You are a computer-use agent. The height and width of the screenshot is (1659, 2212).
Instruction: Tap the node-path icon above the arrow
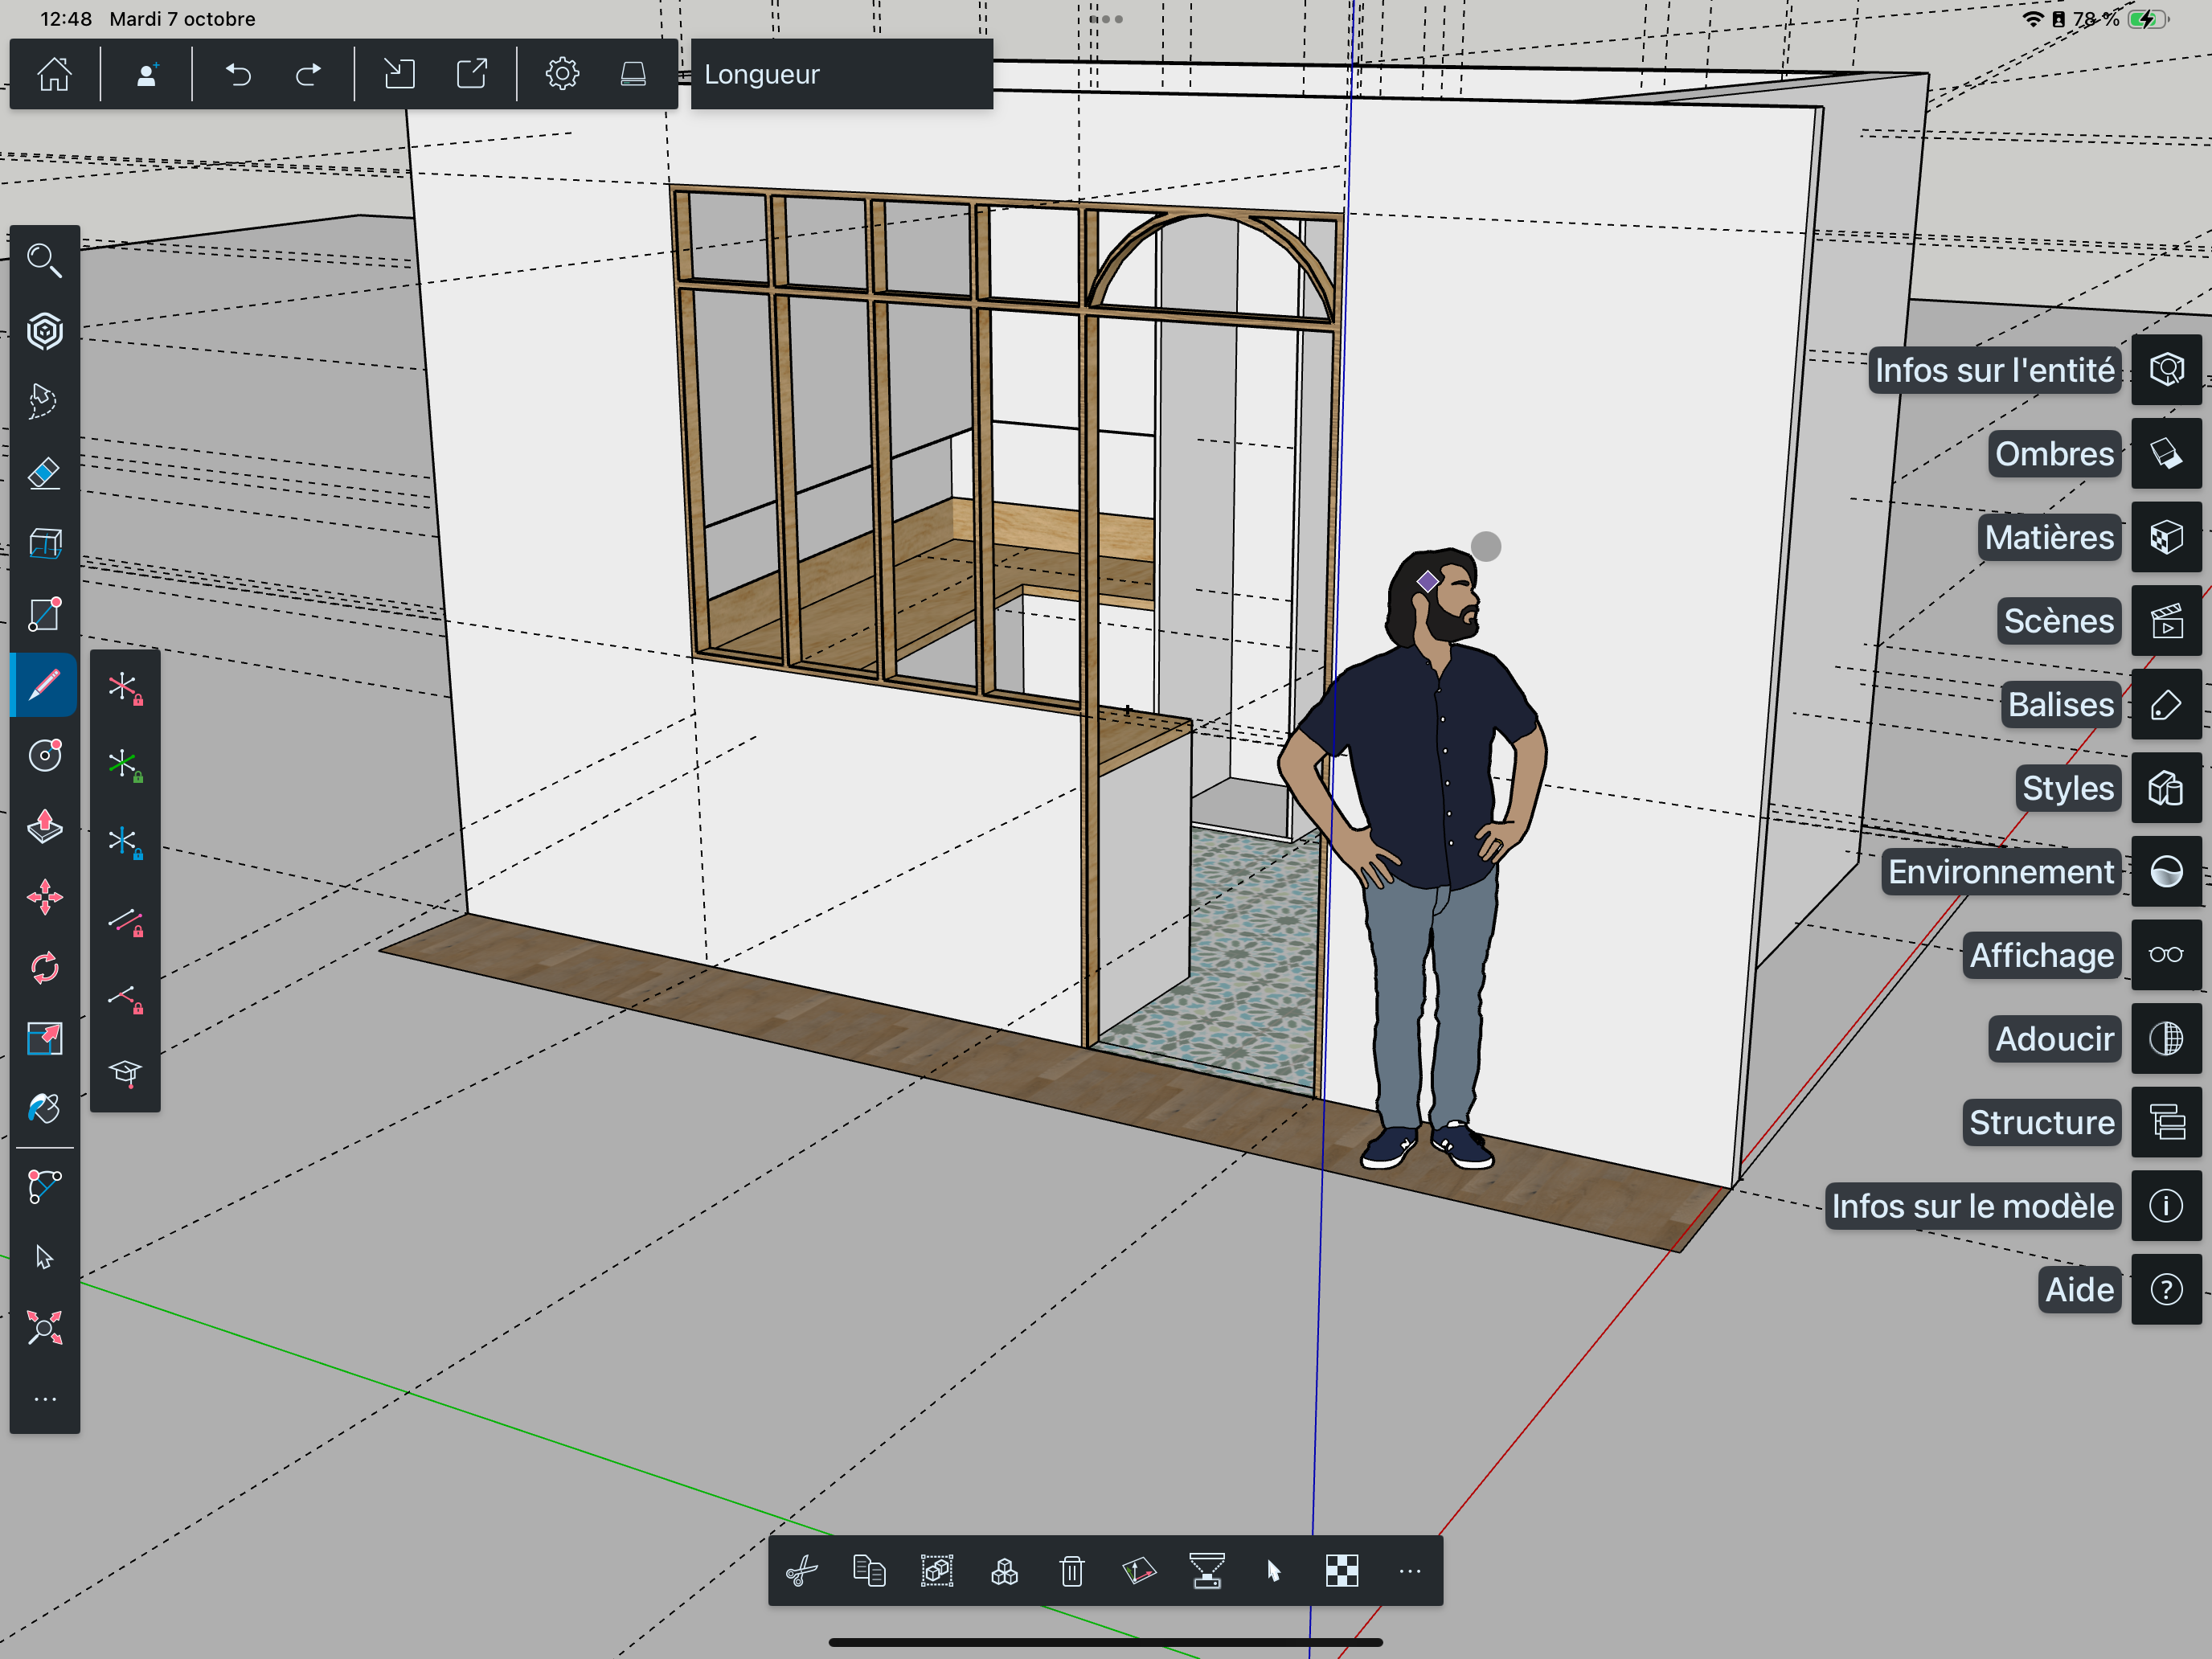tap(44, 1186)
